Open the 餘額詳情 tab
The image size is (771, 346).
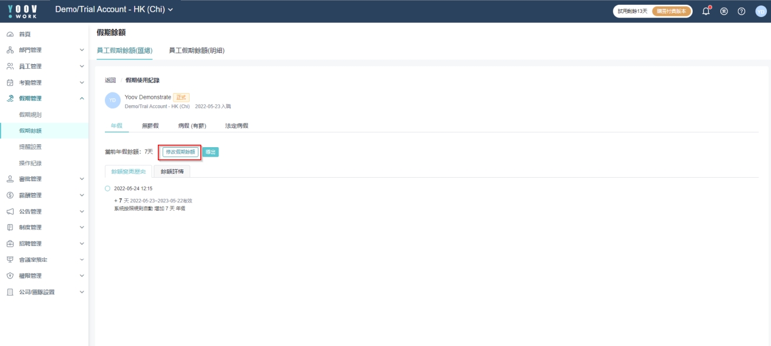[172, 171]
